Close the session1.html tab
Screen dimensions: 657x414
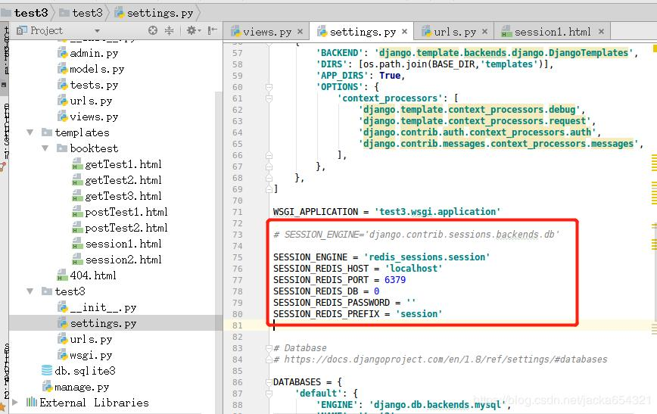click(601, 32)
